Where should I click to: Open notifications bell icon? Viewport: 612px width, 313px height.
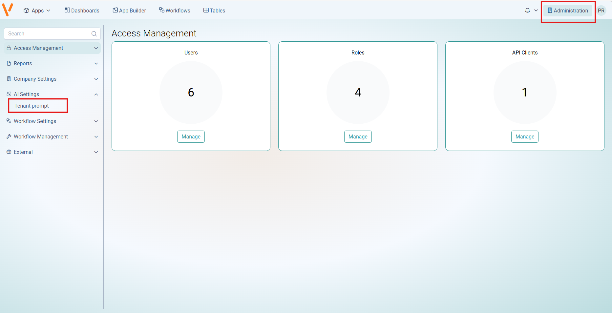pyautogui.click(x=527, y=10)
